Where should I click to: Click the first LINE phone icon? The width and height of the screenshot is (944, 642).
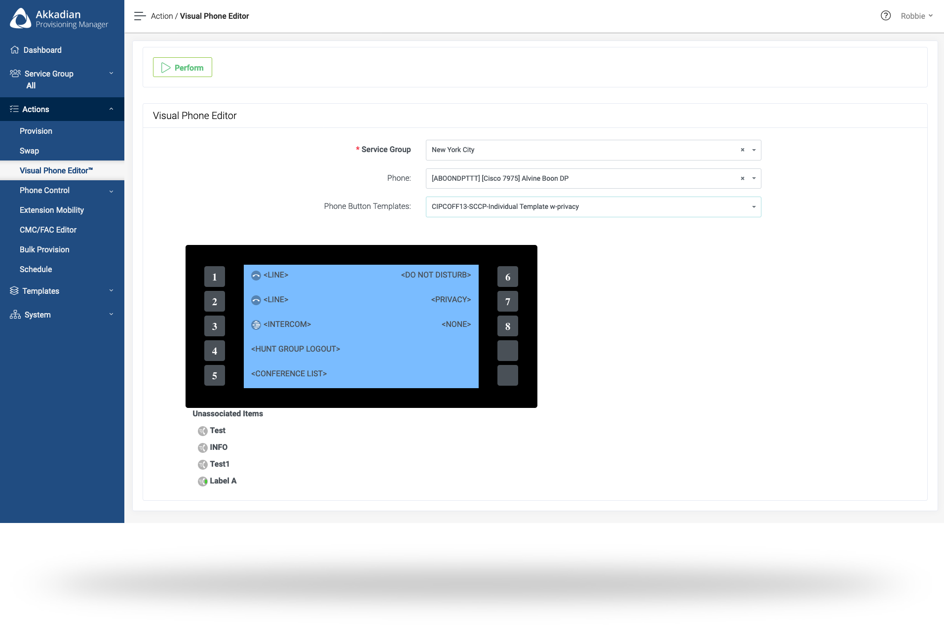[256, 275]
